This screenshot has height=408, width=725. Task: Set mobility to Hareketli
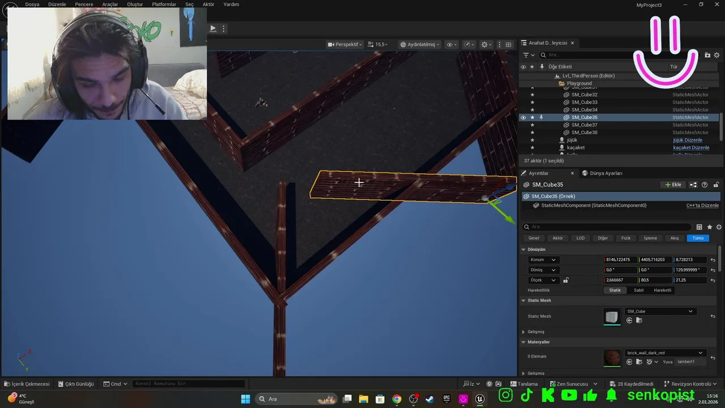tap(663, 290)
